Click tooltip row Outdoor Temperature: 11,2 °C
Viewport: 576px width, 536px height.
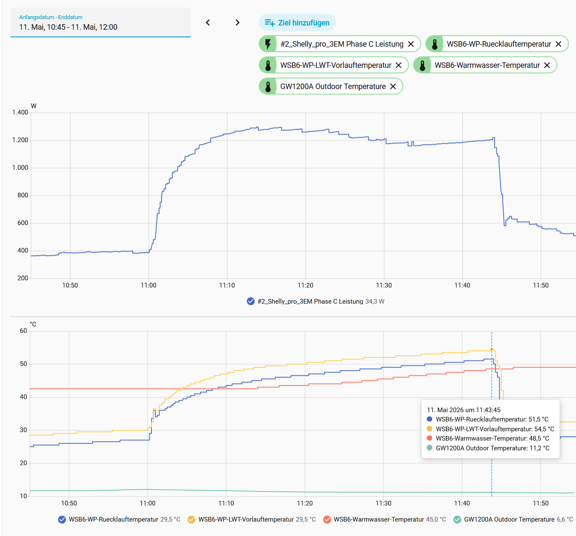click(488, 448)
